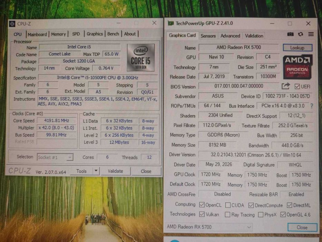Open the Socket #1 selection dropdown
Screen dimensions: 322x242
tap(55, 157)
